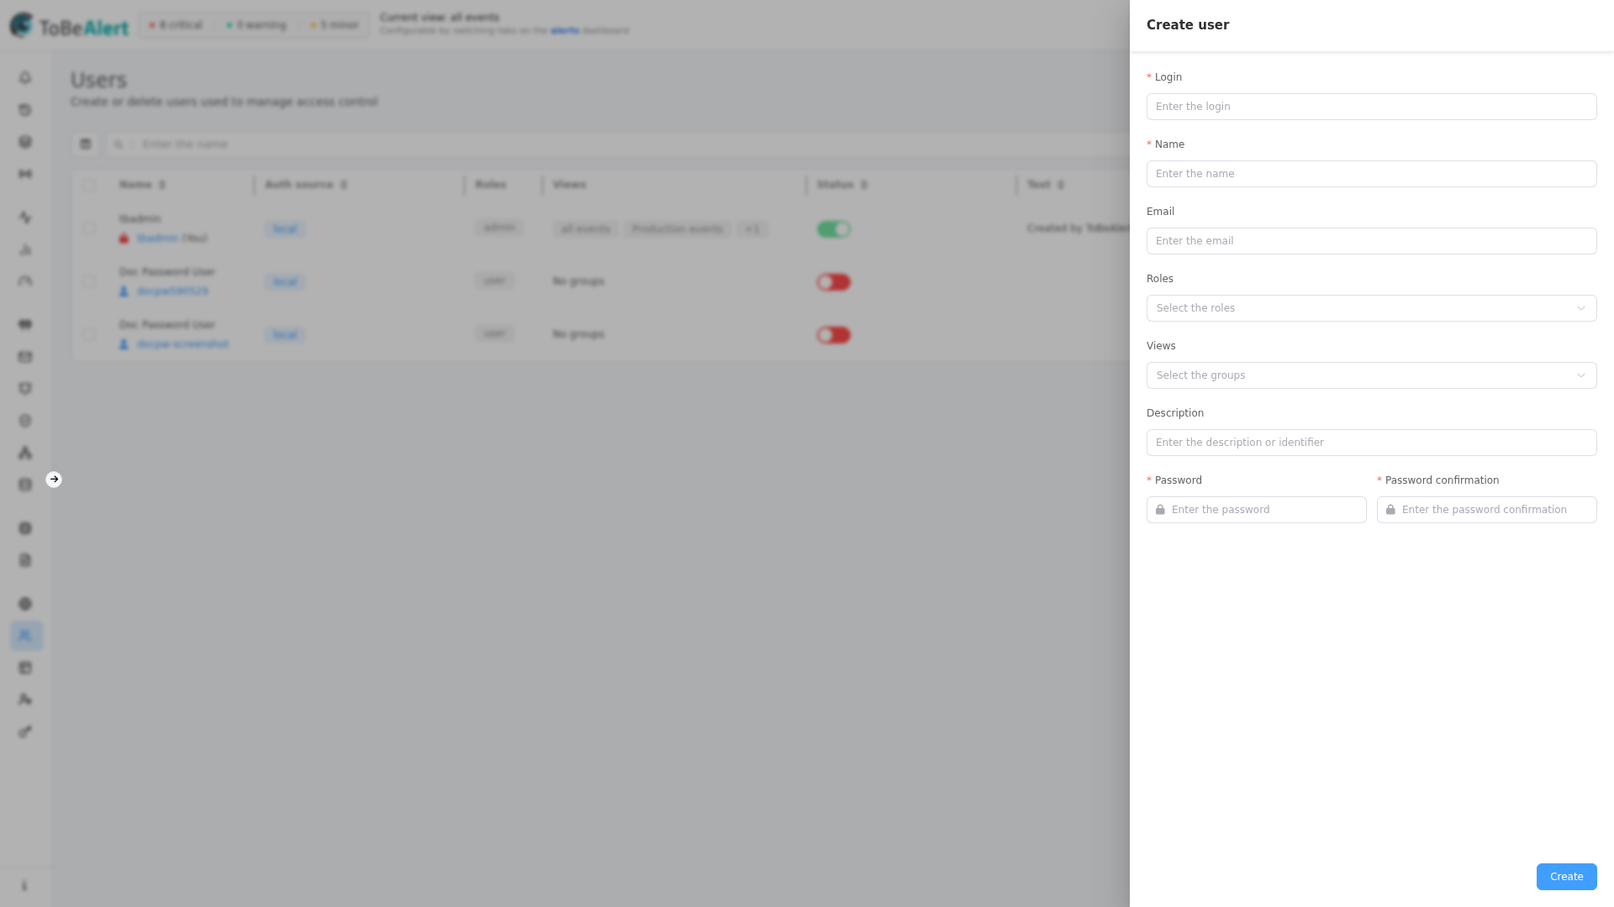Click the document page icon in sidebar
This screenshot has width=1614, height=907.
tap(25, 560)
